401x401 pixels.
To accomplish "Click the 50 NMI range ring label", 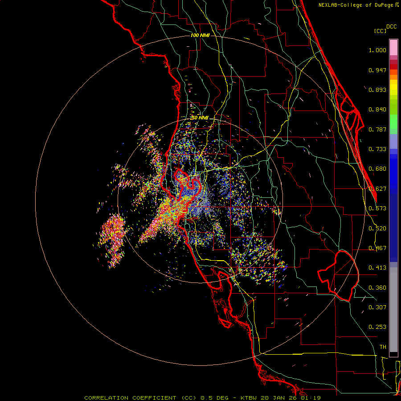I will (x=200, y=118).
